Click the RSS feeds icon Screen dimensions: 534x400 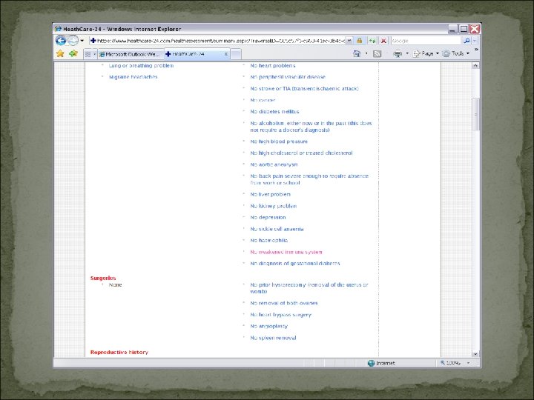tap(377, 53)
